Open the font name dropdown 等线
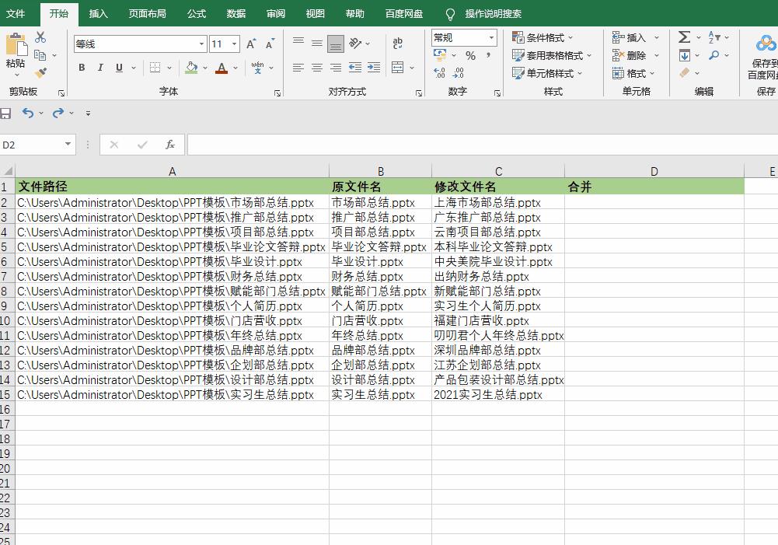 (202, 44)
